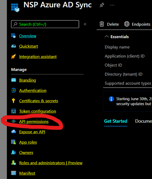Click the NSP Azure AD Sync title
Viewport: 152px width, 179px height.
click(57, 5)
